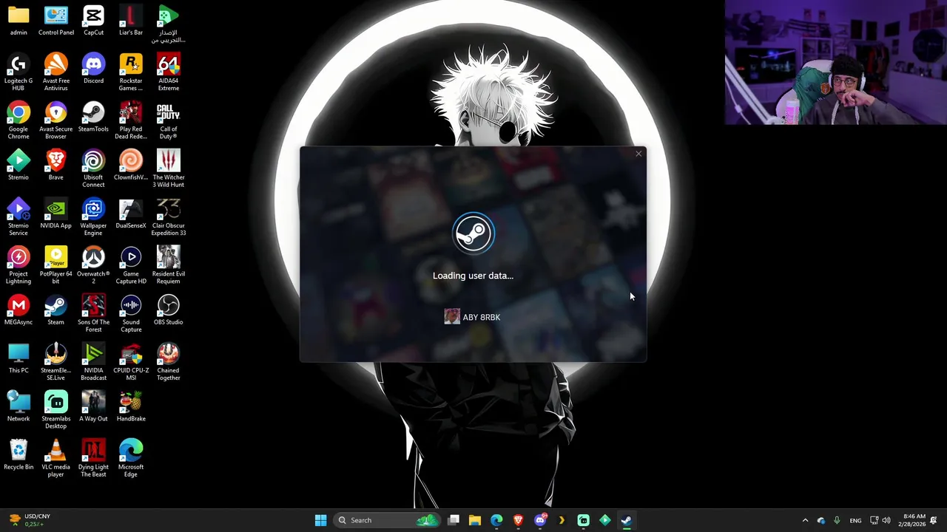Show hidden system tray icons

(805, 520)
